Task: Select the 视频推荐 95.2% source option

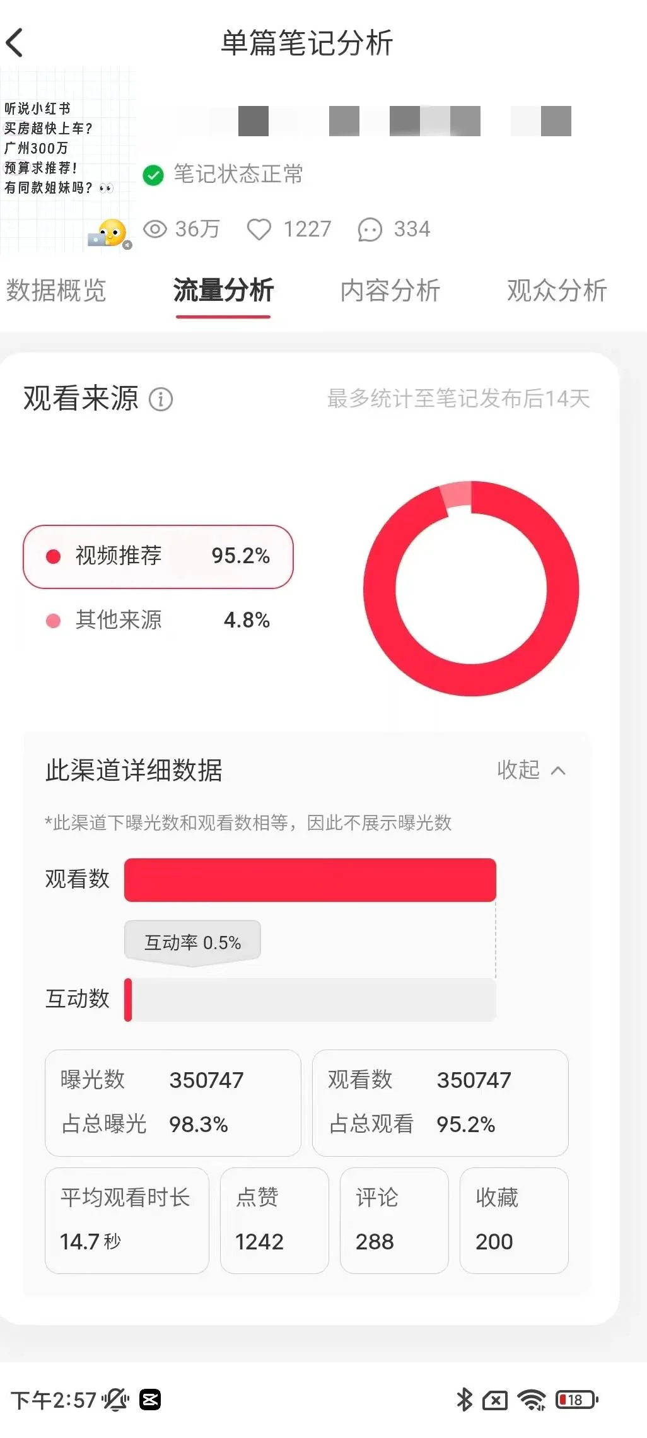Action: 158,556
